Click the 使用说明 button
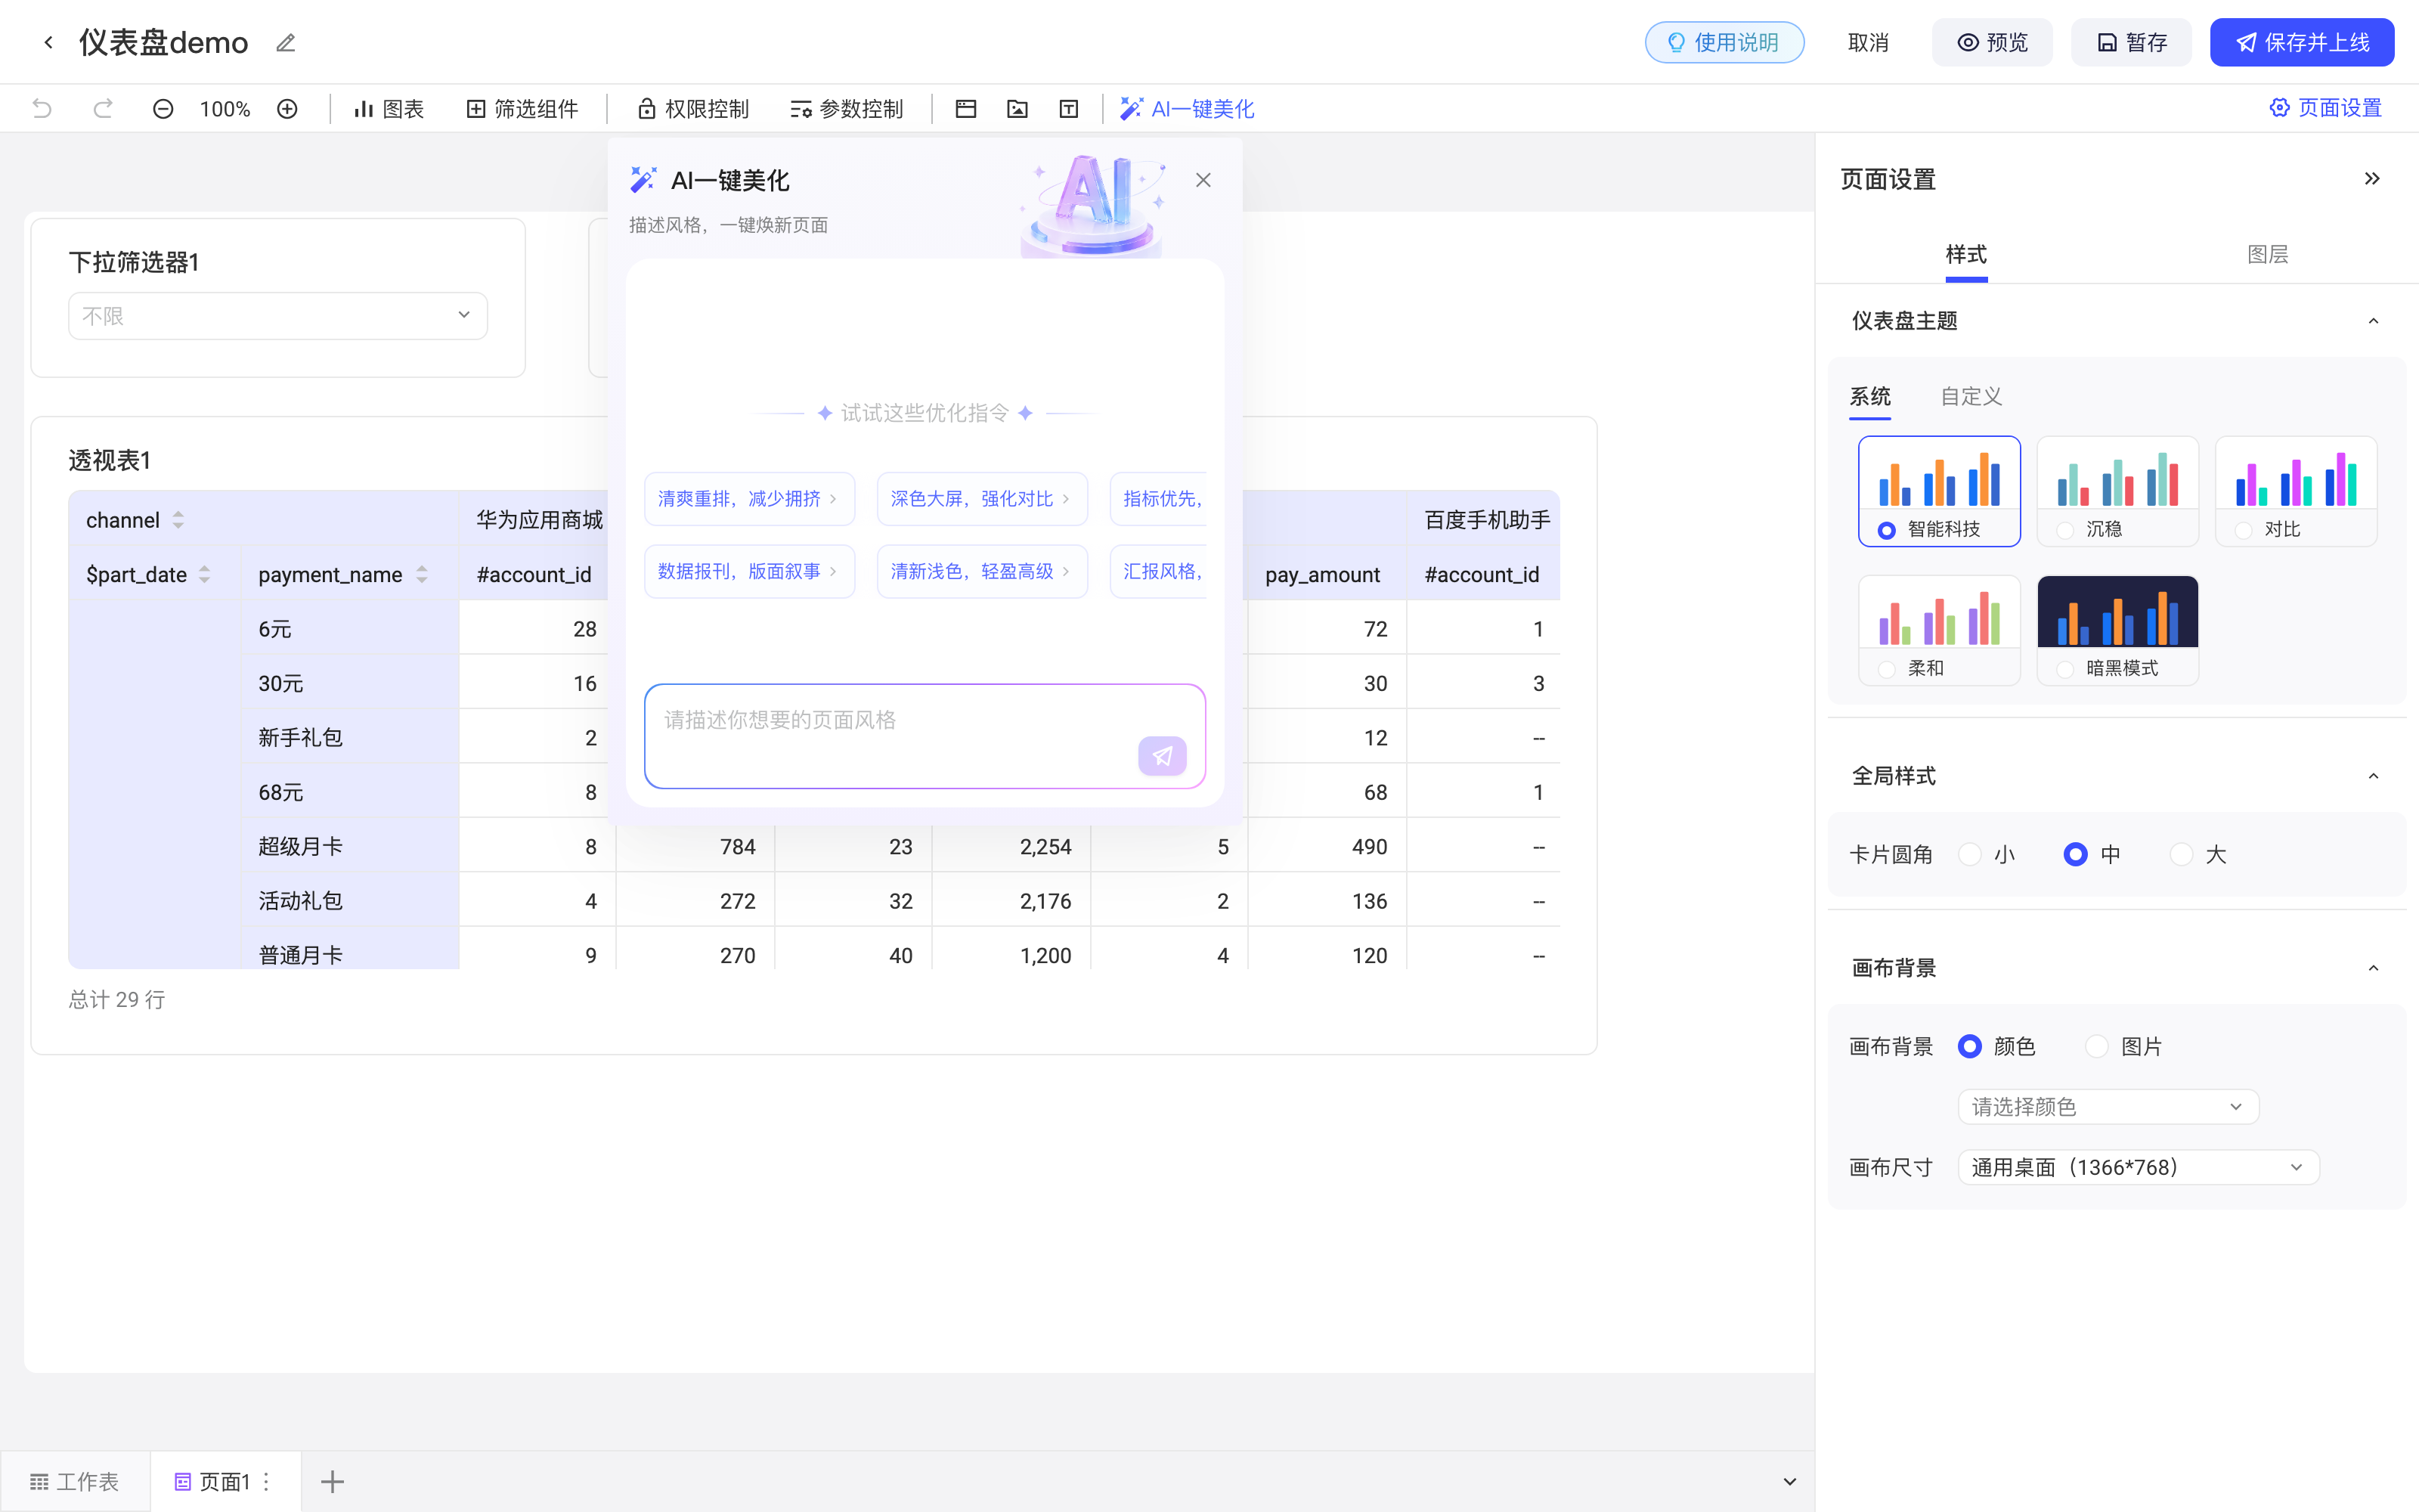2419x1512 pixels. [x=1724, y=42]
